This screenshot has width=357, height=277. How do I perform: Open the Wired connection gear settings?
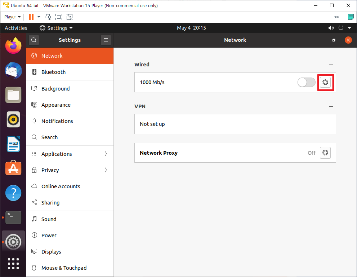325,82
